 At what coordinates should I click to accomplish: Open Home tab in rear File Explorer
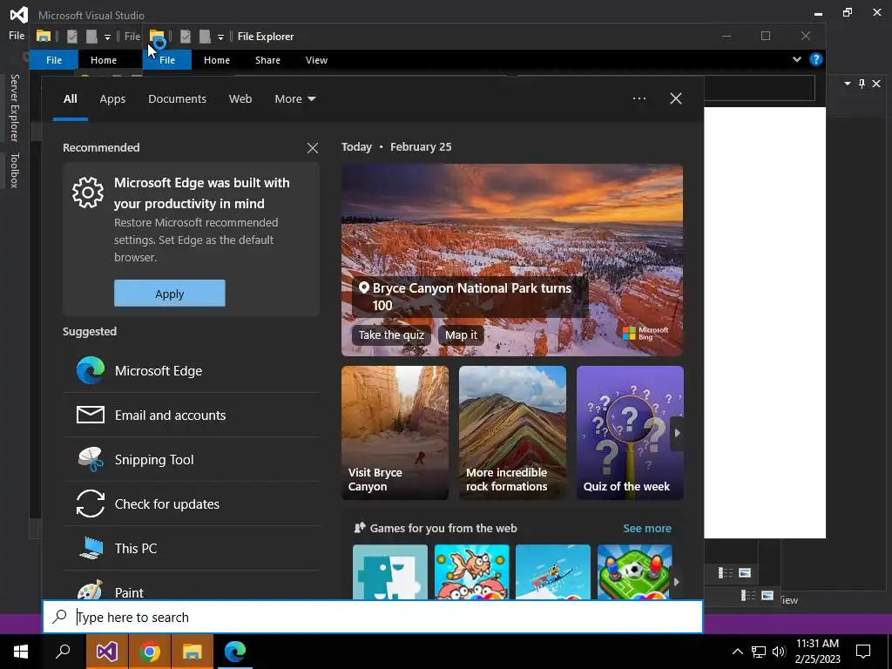(x=104, y=60)
